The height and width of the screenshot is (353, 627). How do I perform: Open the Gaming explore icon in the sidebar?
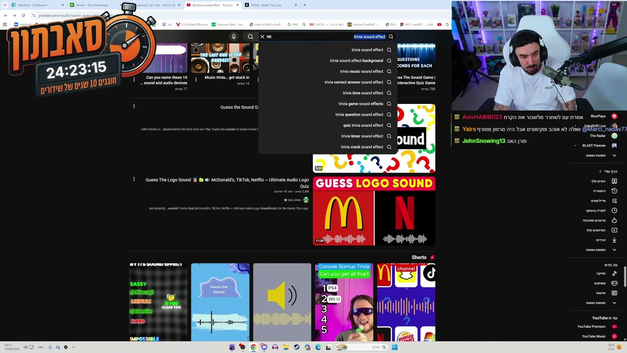tap(614, 283)
